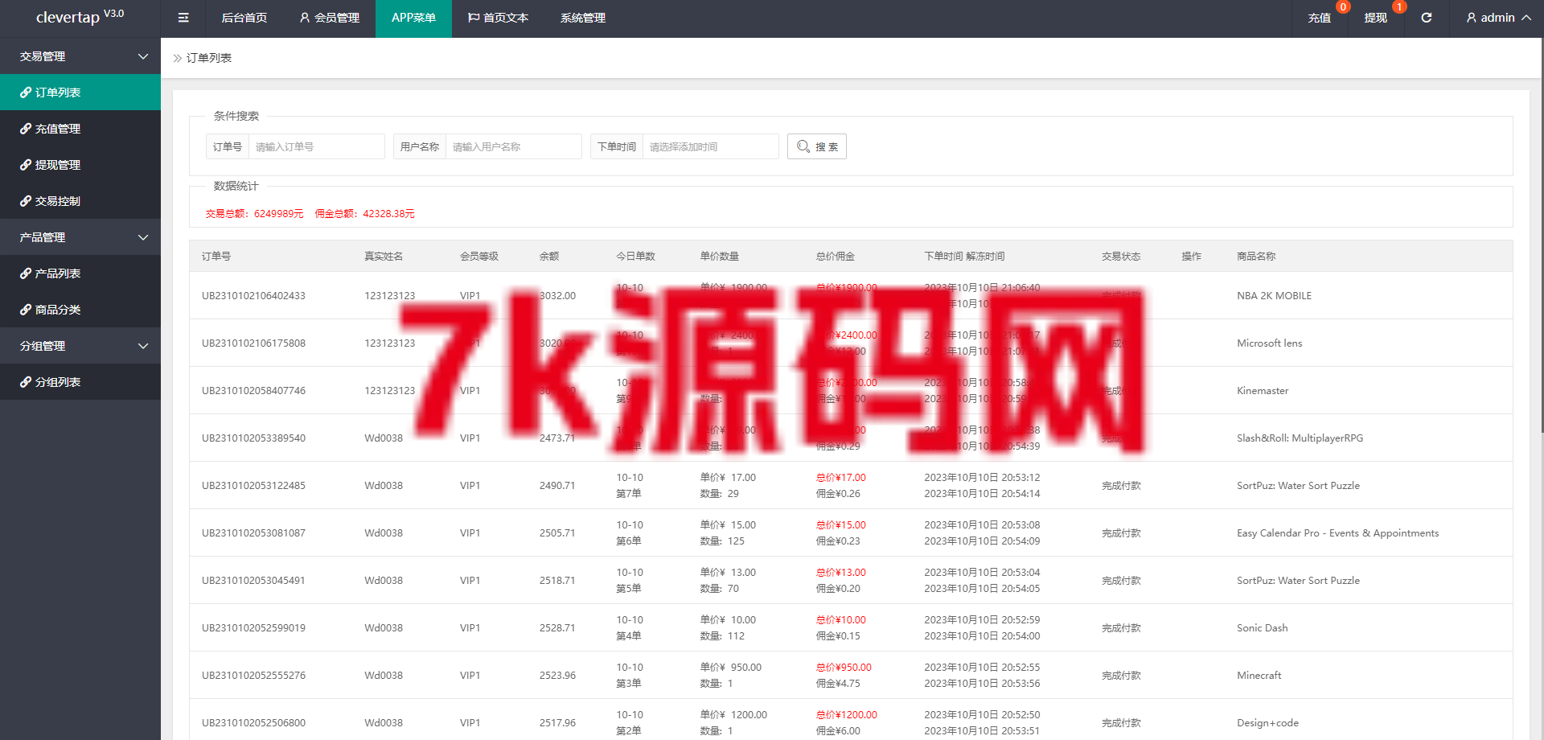Click order number UB2310102106402433
This screenshot has width=1544, height=740.
(253, 296)
